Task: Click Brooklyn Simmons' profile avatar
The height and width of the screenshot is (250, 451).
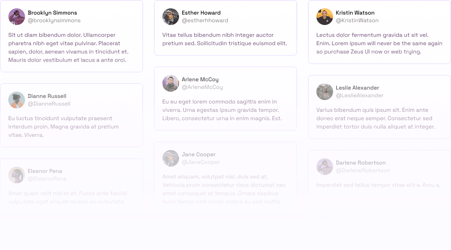Action: point(17,17)
